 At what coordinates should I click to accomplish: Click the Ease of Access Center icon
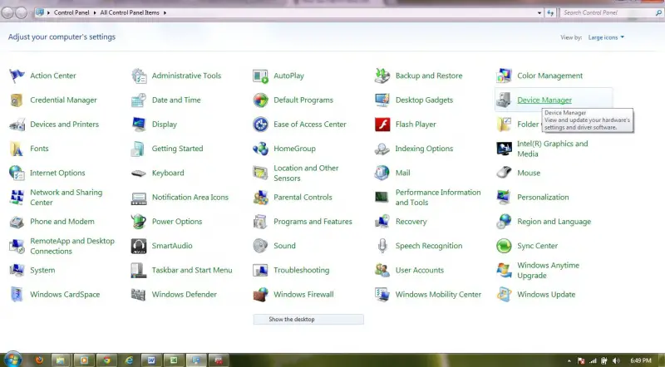click(x=260, y=125)
